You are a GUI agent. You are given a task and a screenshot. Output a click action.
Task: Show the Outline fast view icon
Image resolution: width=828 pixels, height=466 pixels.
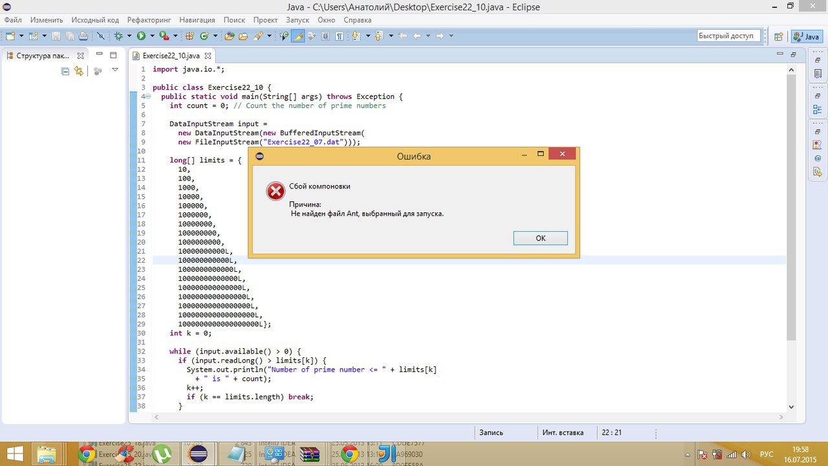818,109
